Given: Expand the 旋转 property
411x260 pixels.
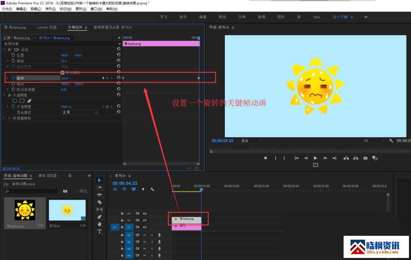Looking at the screenshot, I should click(7, 78).
